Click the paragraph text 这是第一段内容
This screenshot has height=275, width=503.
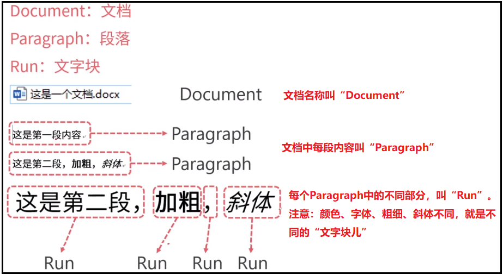pos(47,135)
